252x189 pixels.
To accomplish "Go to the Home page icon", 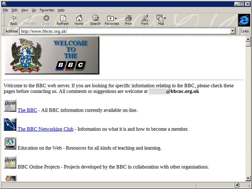I will tap(79, 20).
